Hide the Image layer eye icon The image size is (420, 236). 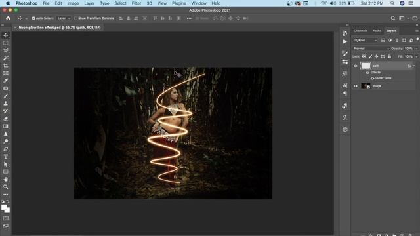(356, 86)
